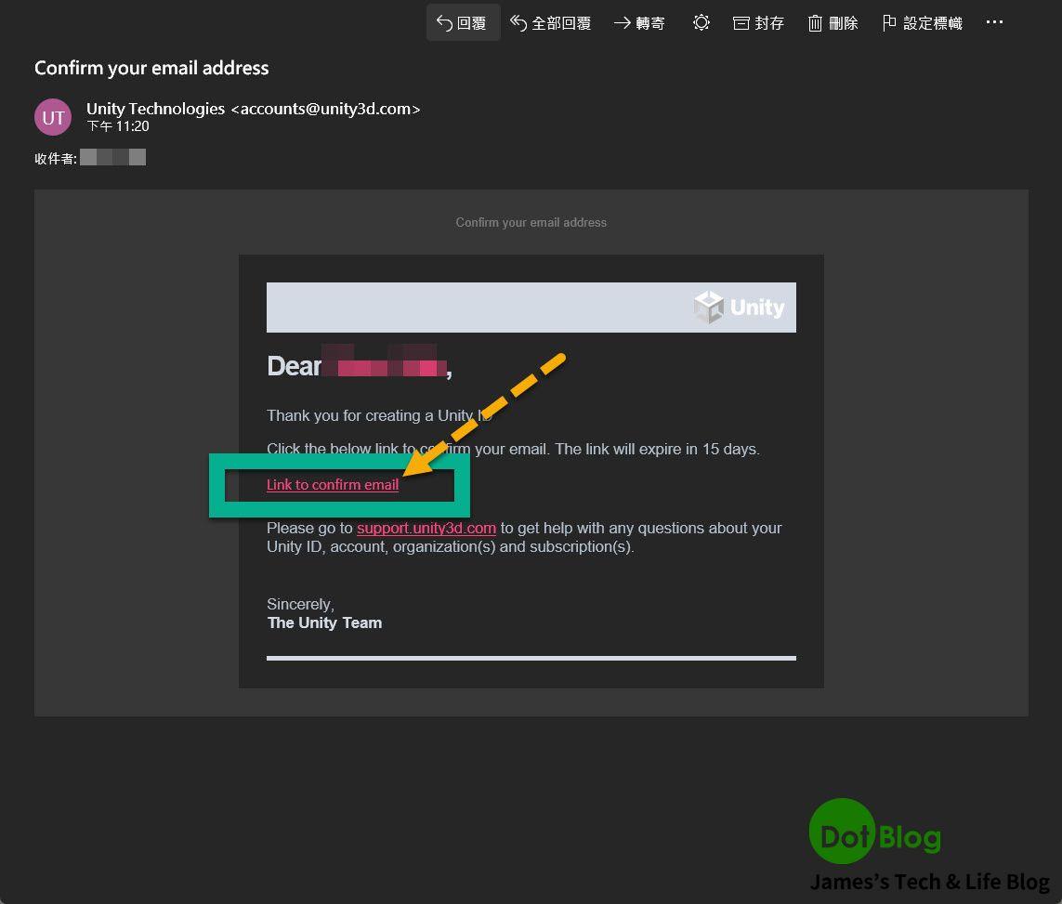Image resolution: width=1062 pixels, height=904 pixels.
Task: Click the sender name Unity Technologies
Action: [x=154, y=109]
